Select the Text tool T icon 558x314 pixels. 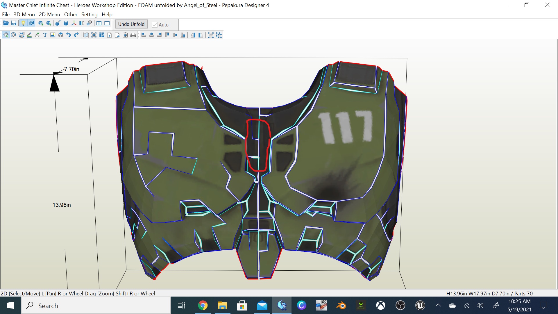pos(45,35)
